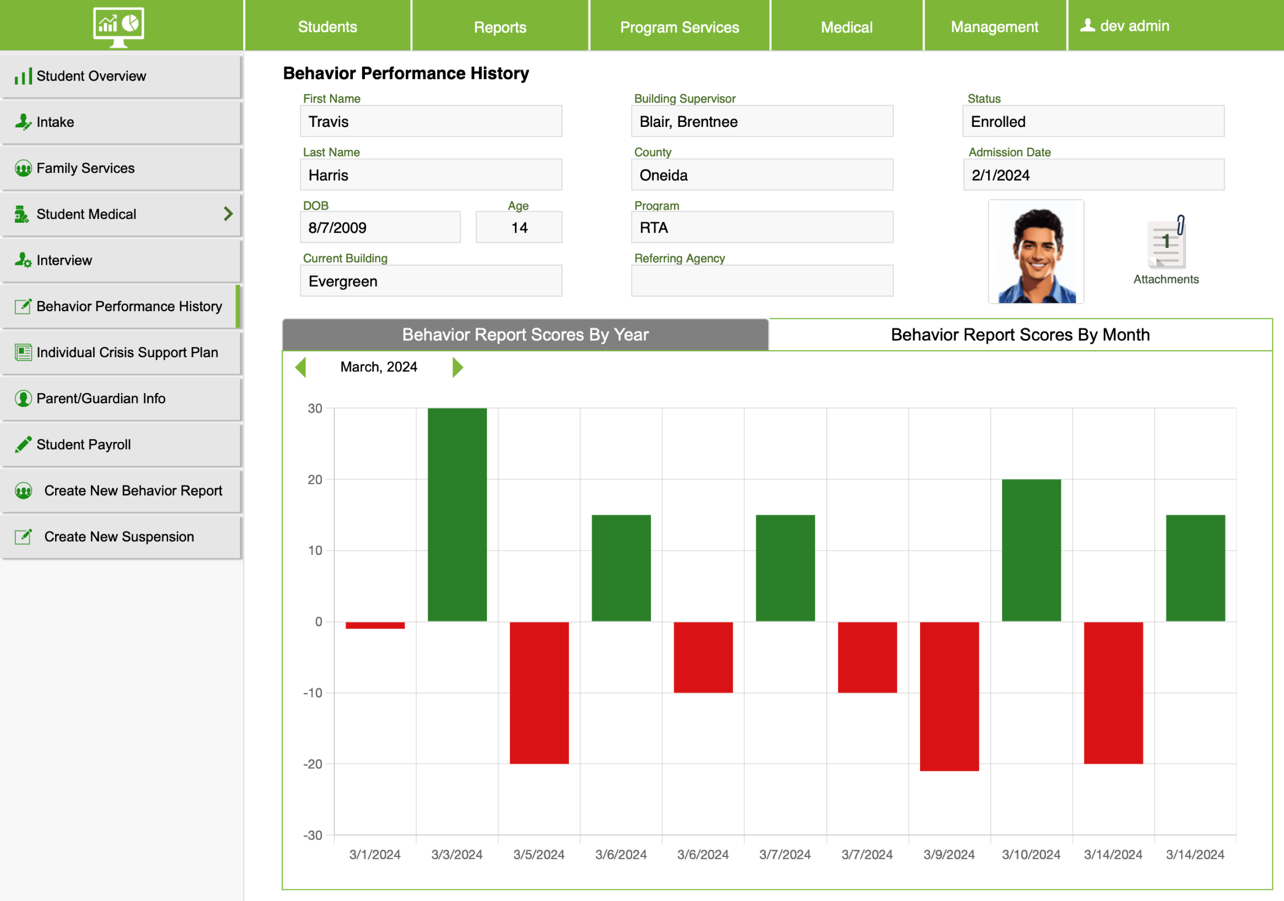Click the Intake person icon

[23, 122]
